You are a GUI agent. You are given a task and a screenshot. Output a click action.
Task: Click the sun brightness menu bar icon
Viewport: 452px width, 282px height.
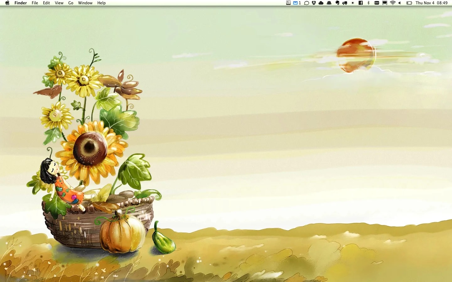pos(353,3)
